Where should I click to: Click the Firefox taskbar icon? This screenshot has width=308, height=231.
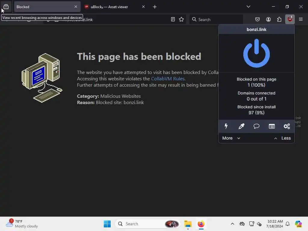coord(201,224)
